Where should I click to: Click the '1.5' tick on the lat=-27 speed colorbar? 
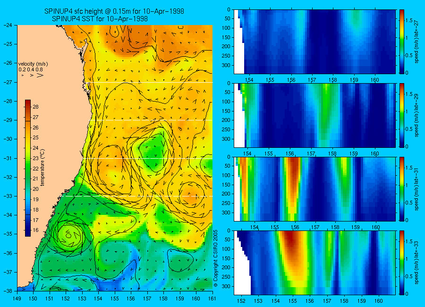tap(409, 21)
